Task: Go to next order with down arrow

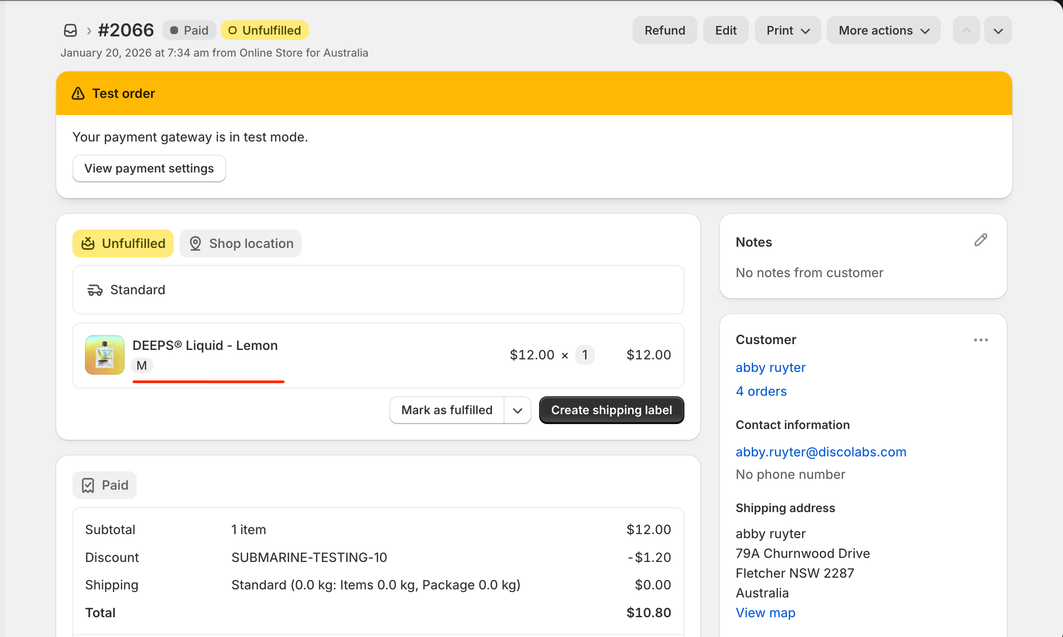Action: (x=998, y=31)
